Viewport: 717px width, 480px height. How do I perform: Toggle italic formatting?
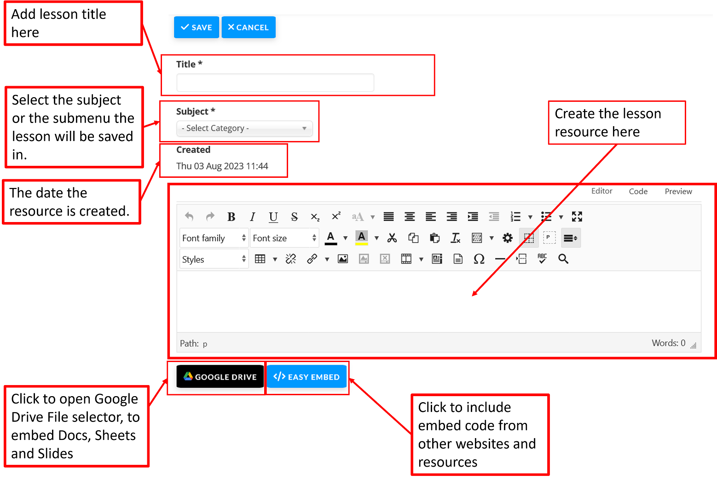[252, 217]
